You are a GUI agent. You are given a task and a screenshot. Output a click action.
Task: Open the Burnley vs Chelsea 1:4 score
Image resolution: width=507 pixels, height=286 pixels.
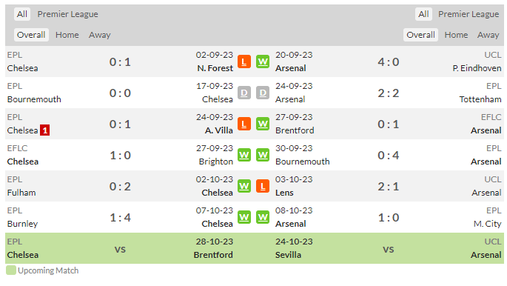click(120, 217)
